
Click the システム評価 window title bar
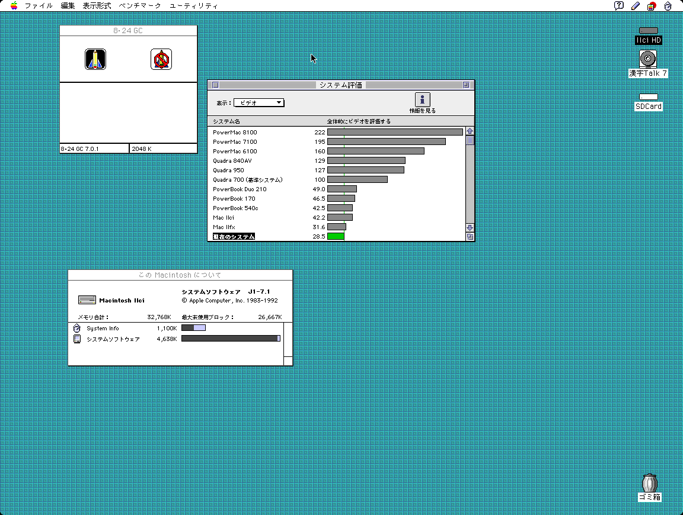tap(341, 85)
